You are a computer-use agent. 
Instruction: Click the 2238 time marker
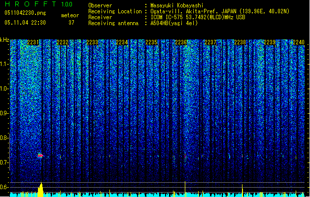[x=240, y=42]
